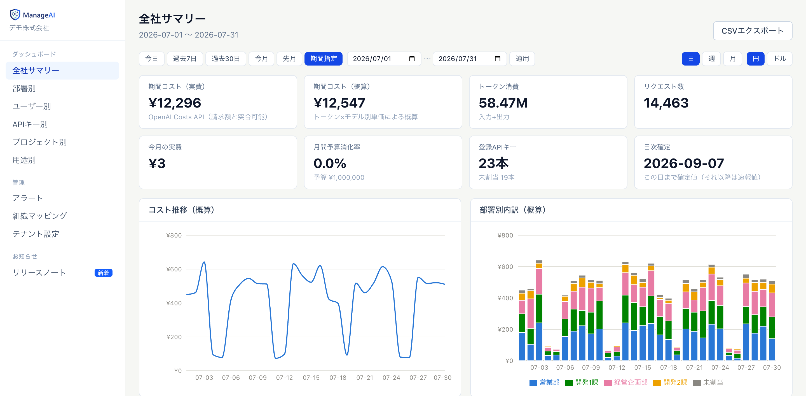Open ユーザー別 in the sidebar
The image size is (806, 396).
click(x=62, y=106)
